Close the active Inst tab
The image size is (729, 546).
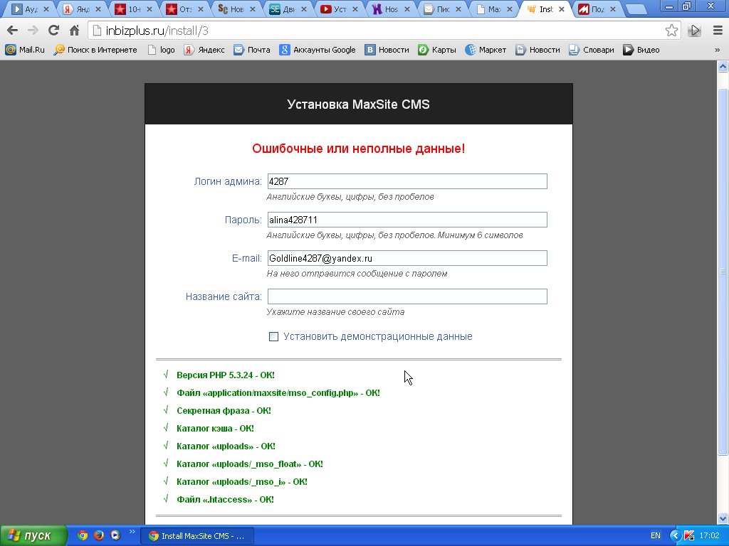coord(562,9)
